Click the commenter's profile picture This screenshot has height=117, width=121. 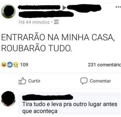(8, 99)
